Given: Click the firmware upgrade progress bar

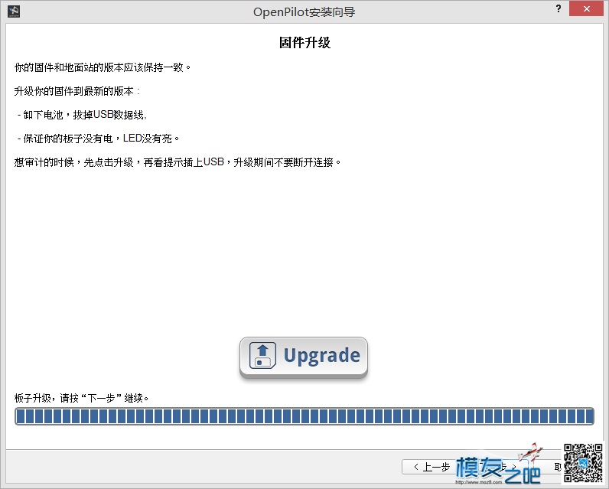Looking at the screenshot, I should [304, 416].
